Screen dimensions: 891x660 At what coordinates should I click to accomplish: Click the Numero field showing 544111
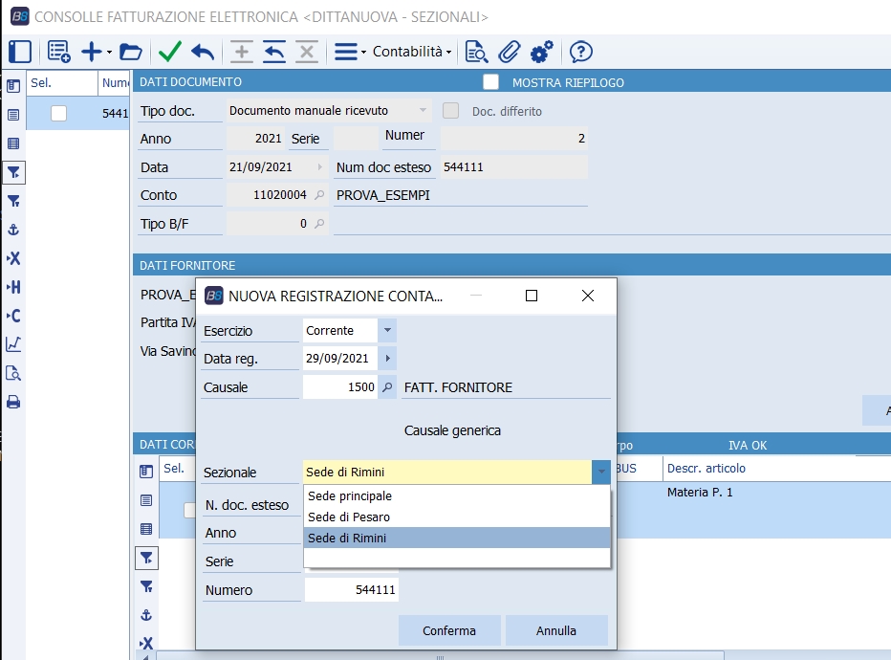pyautogui.click(x=351, y=590)
